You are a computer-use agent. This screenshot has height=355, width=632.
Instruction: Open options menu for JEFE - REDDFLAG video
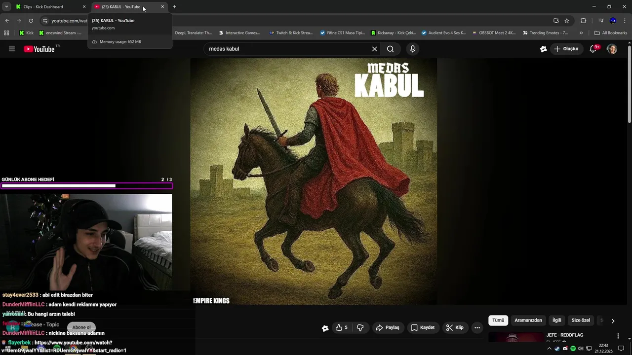tap(618, 336)
